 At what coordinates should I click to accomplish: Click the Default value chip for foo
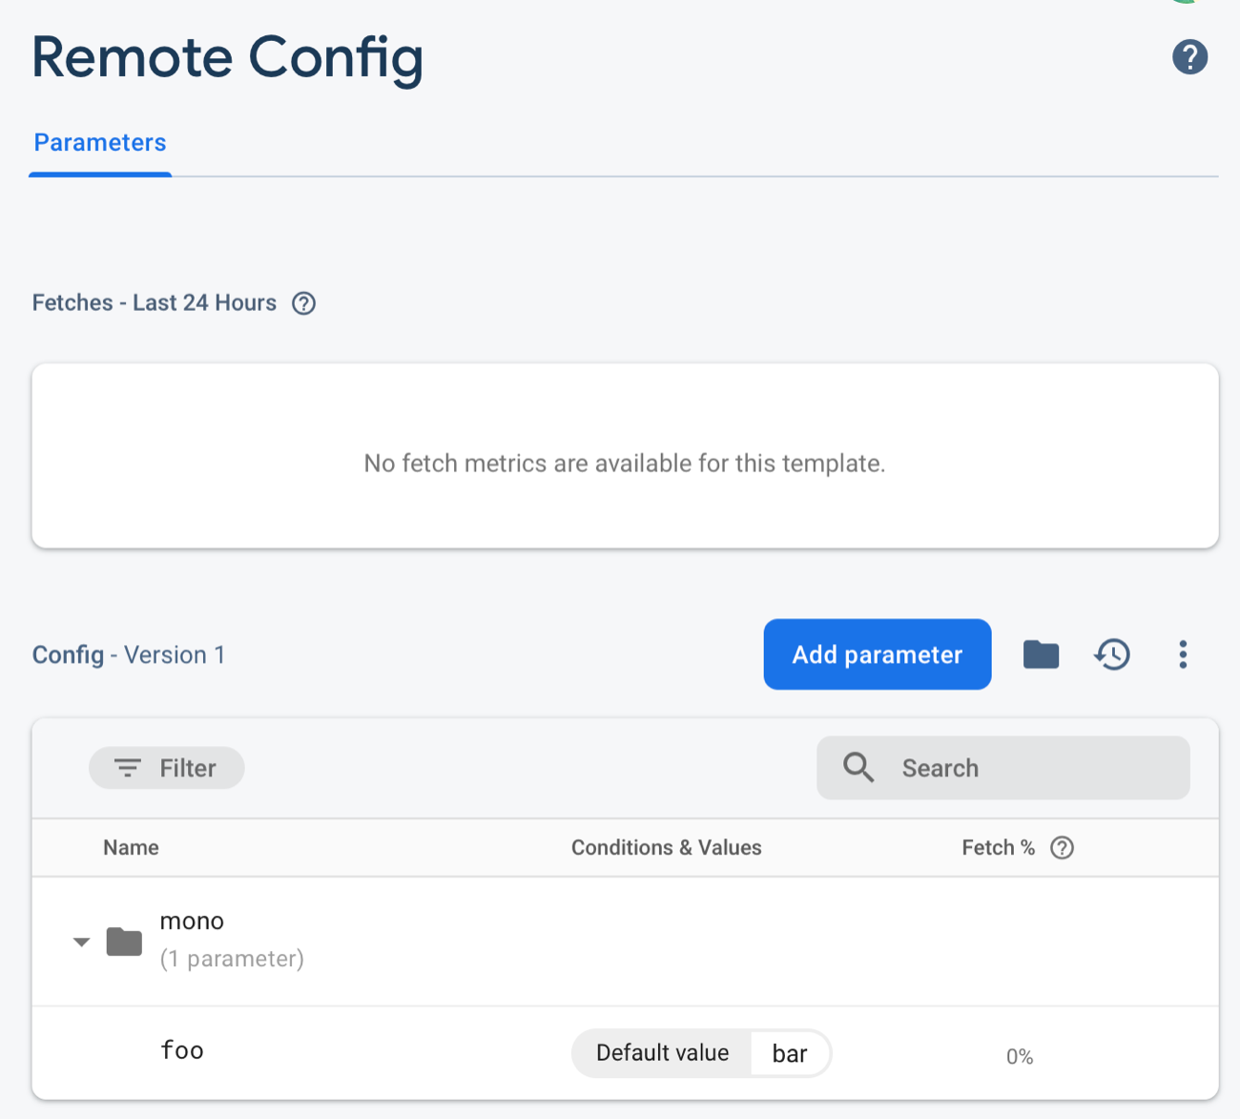click(662, 1053)
